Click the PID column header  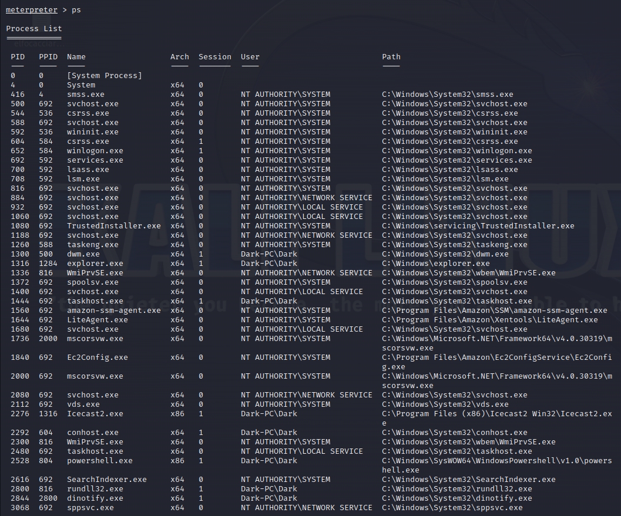(x=18, y=57)
